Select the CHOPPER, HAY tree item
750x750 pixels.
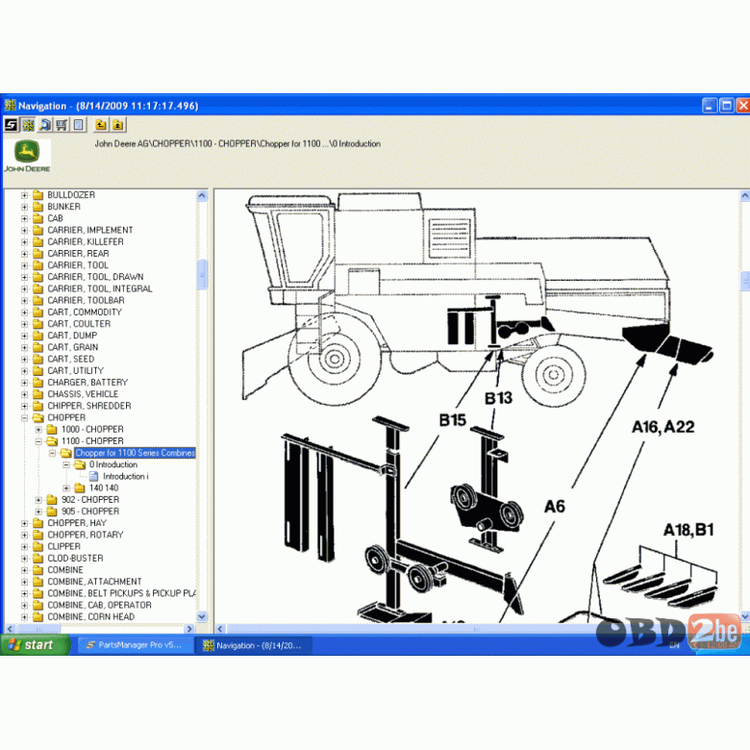click(77, 523)
